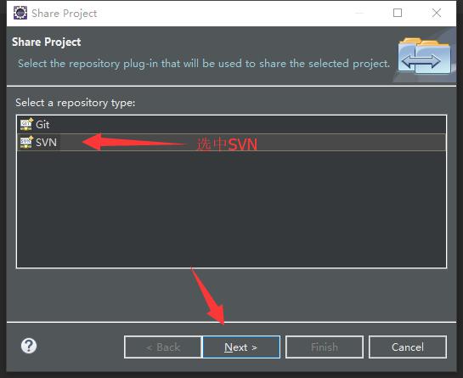Choose the Git entry label in list
The width and height of the screenshot is (463, 378).
click(42, 125)
